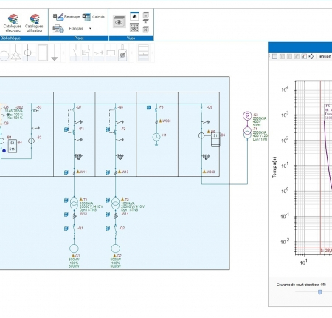This screenshot has width=332, height=318.
Task: Select the earth ground symbol tool
Action: point(55,53)
